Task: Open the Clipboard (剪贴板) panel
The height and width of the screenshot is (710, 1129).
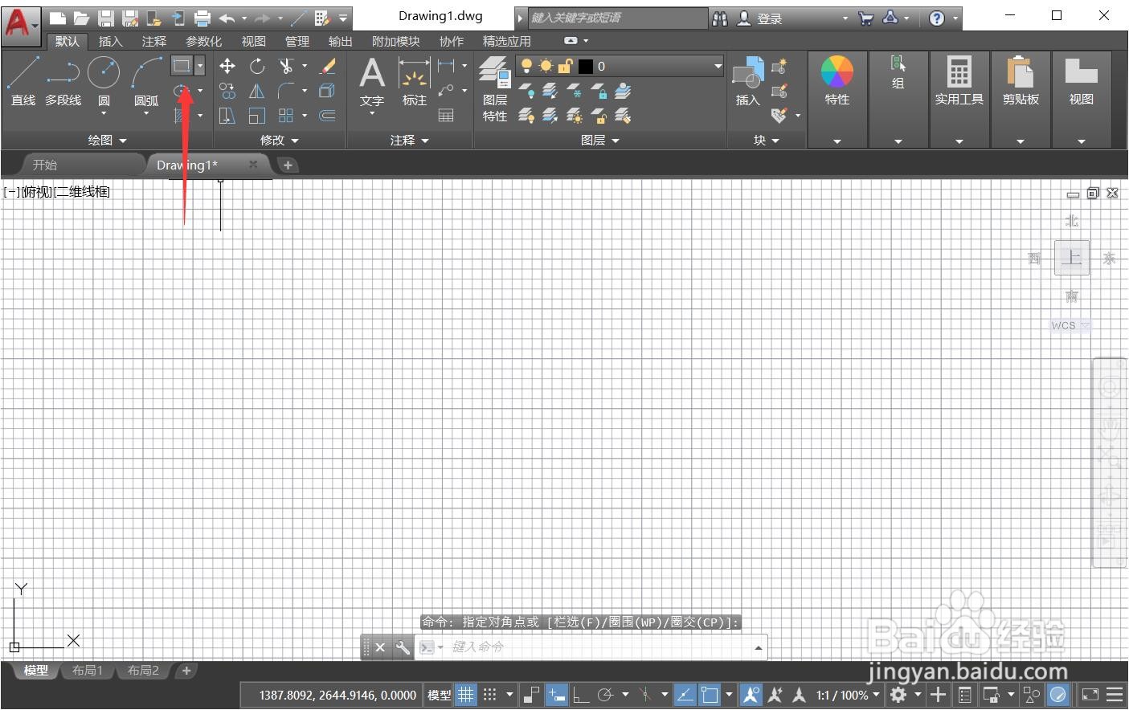Action: (1021, 81)
